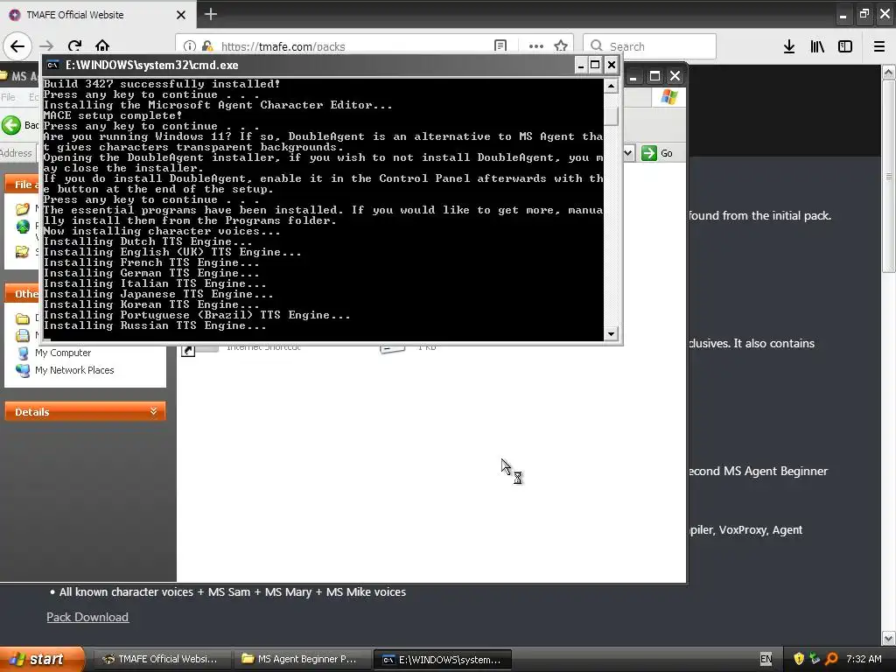
Task: Click the EN language bar indicator
Action: [766, 660]
